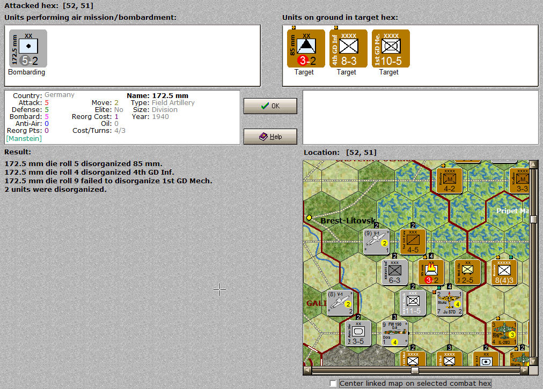
Task: Click the map's horizontal scrollbar right arrow
Action: (525, 370)
